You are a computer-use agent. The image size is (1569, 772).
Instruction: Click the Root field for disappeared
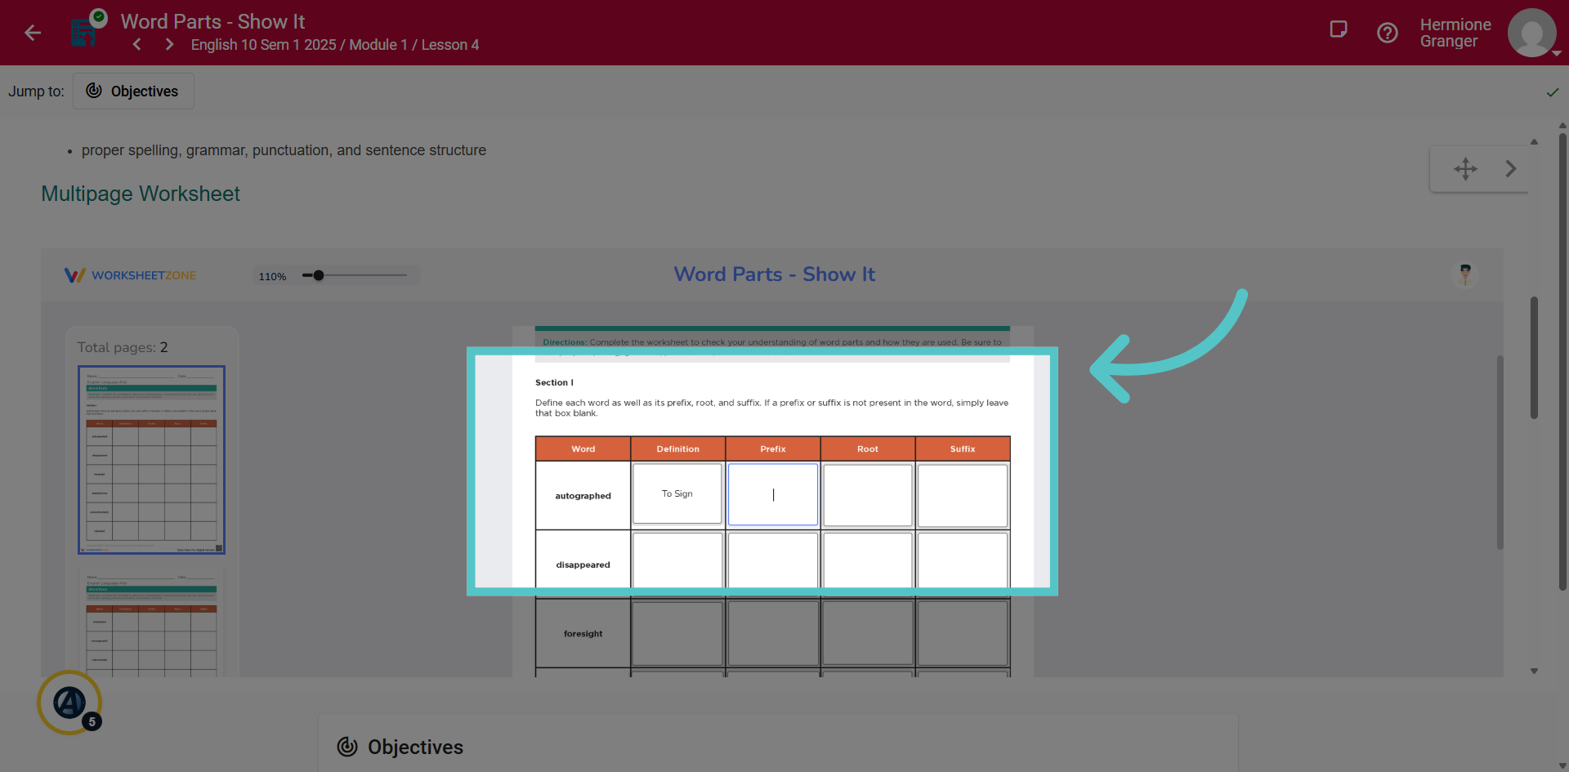pos(868,563)
